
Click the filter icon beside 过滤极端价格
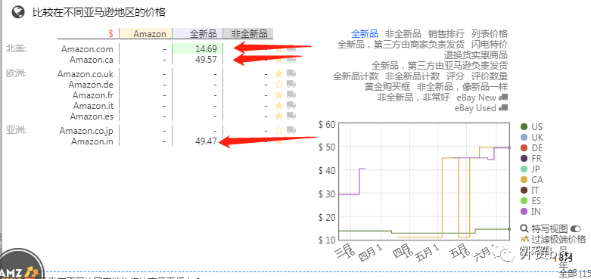[x=524, y=239]
